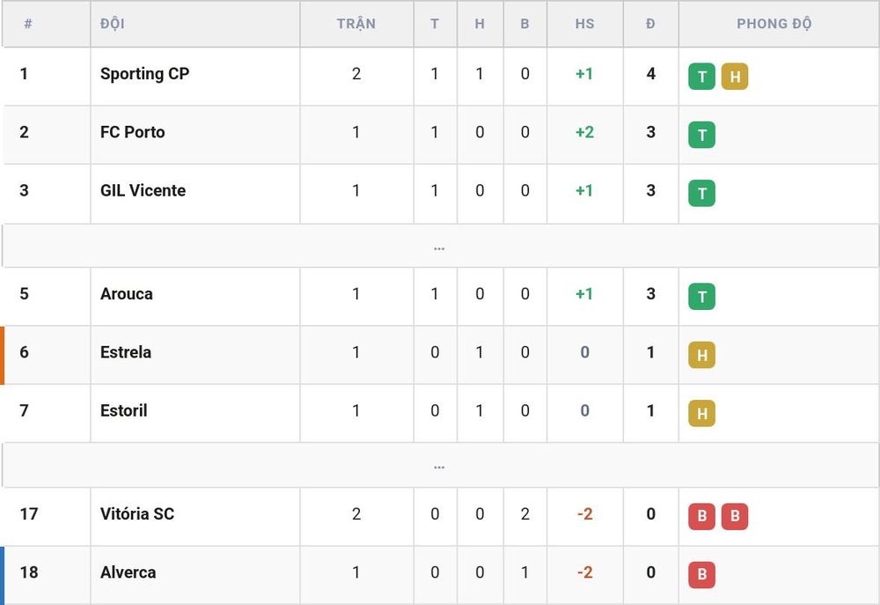This screenshot has width=880, height=605.
Task: Sort by the HS column header
Action: click(584, 24)
